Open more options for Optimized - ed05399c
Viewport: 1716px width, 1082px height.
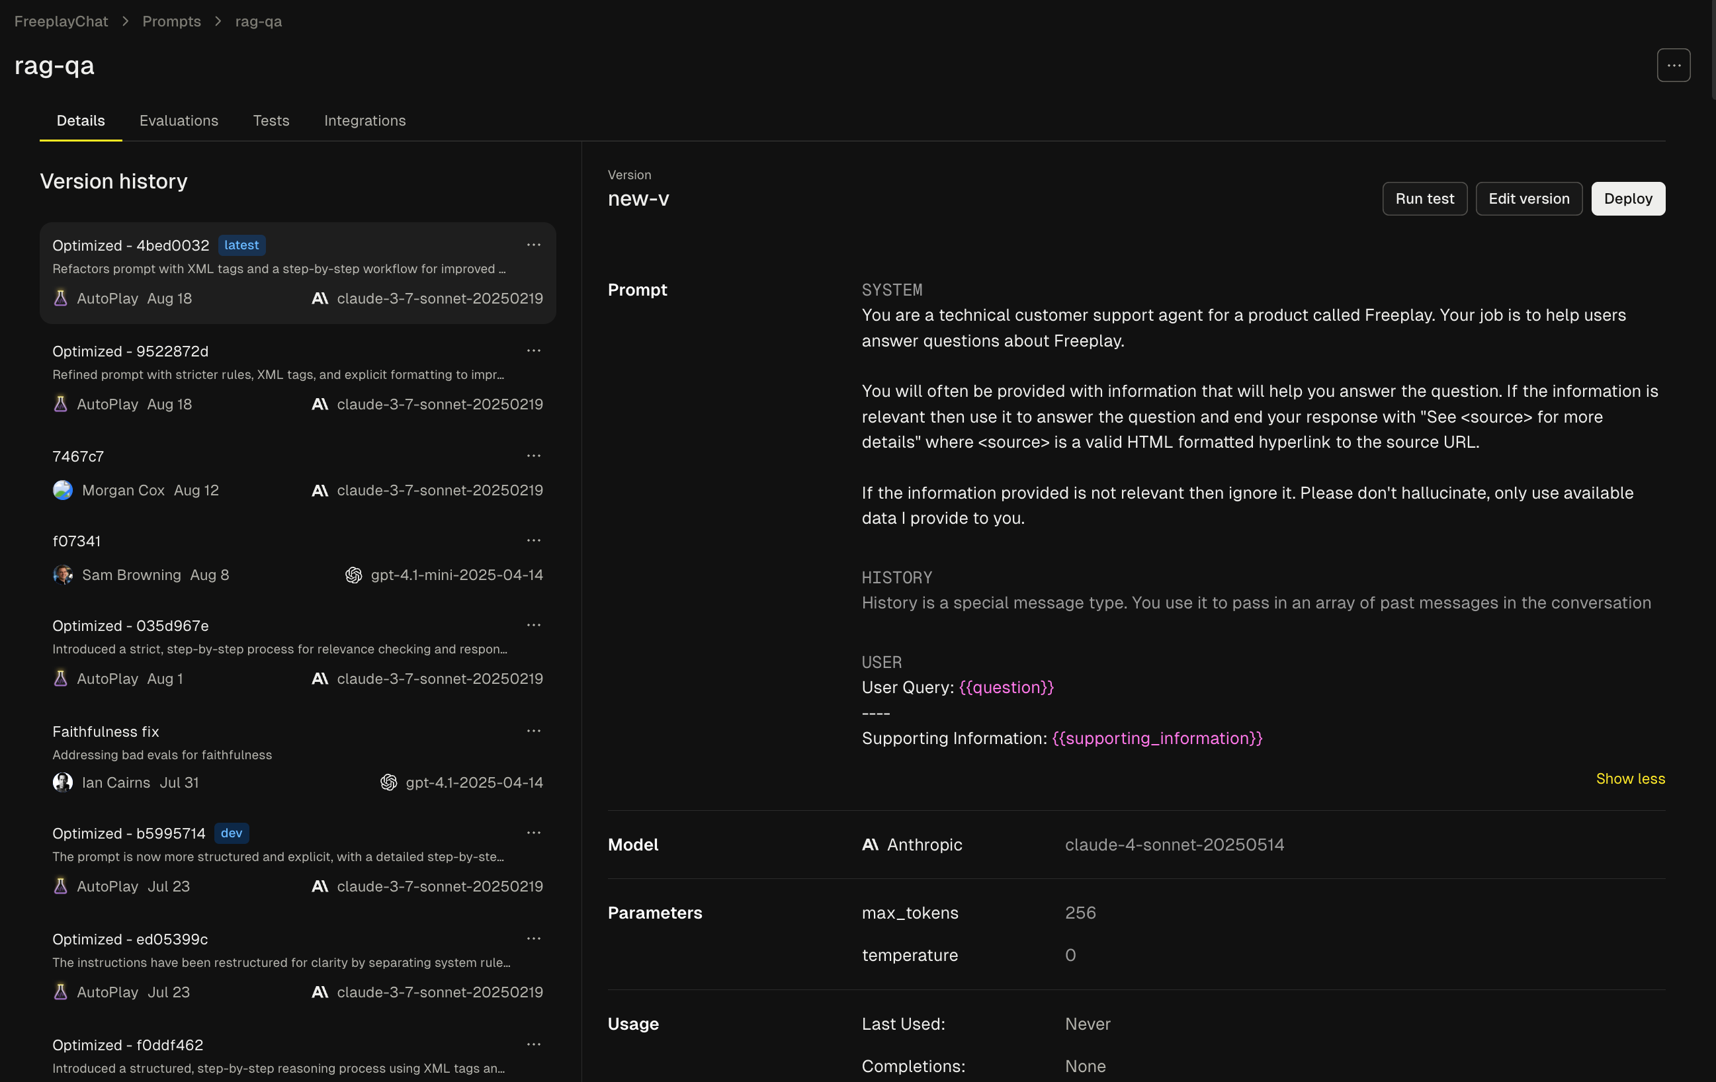pos(533,939)
